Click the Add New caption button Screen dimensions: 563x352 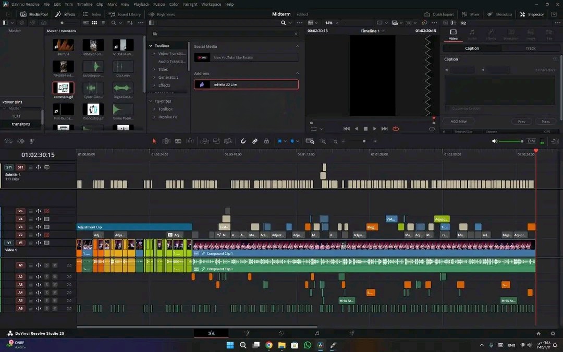pyautogui.click(x=458, y=121)
